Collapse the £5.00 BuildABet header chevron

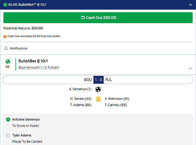pyautogui.click(x=190, y=5)
